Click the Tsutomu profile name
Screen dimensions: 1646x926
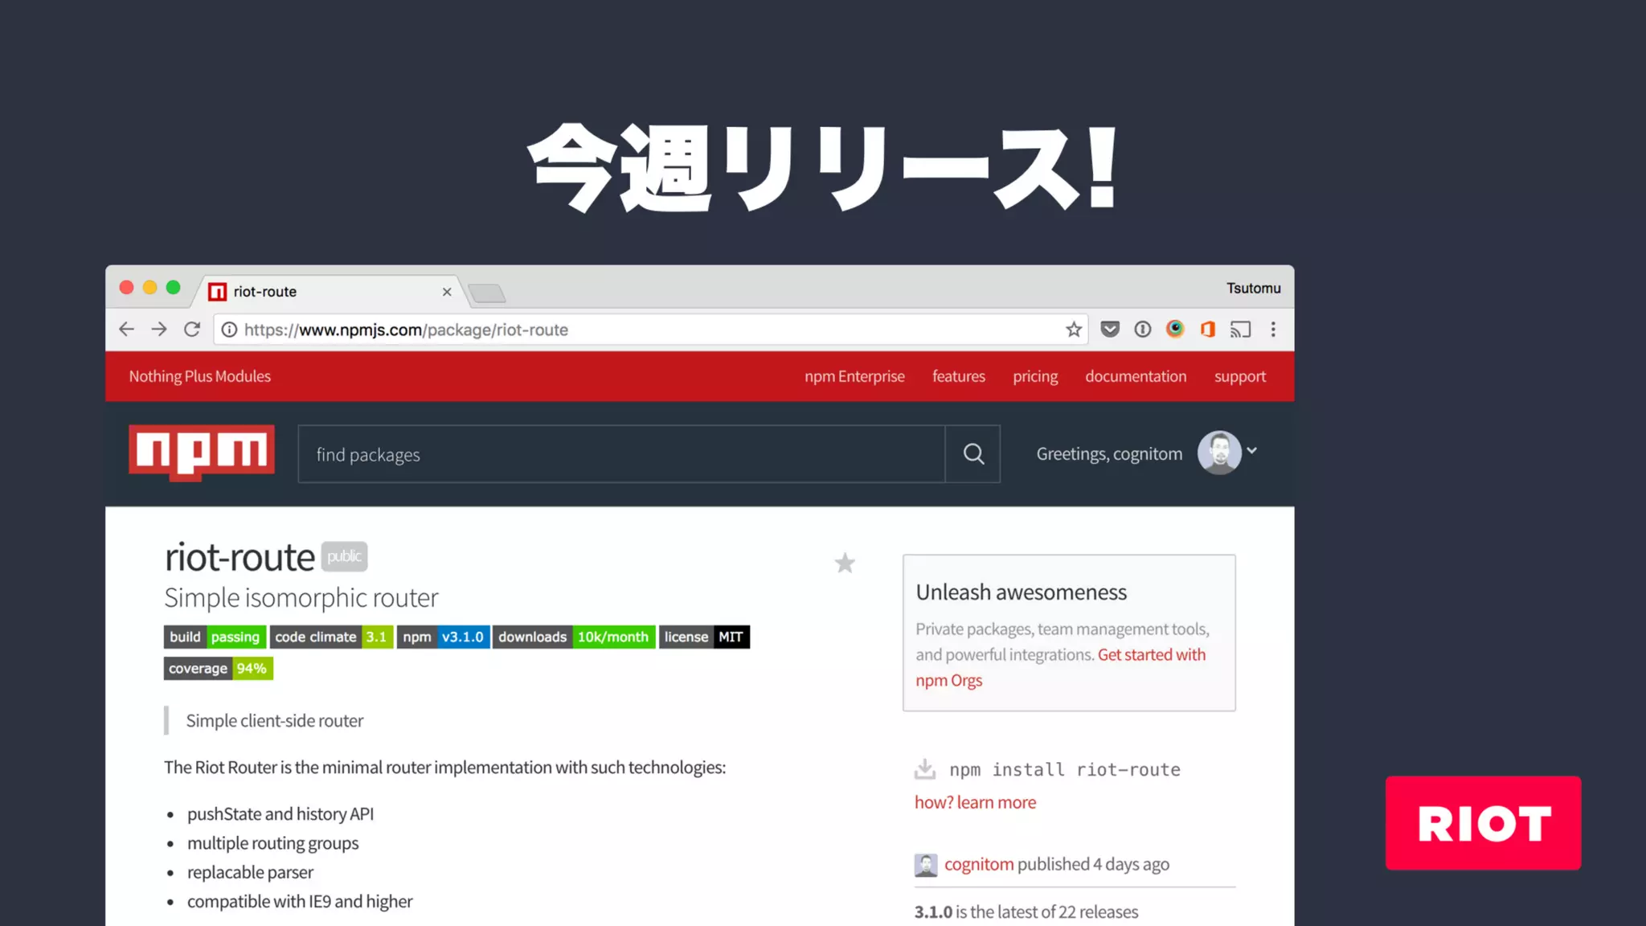coord(1254,288)
